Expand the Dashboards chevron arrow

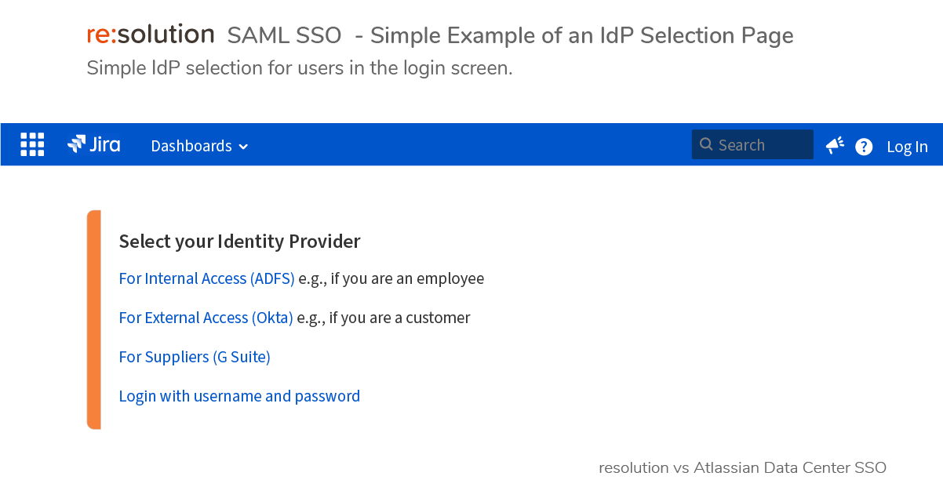[x=243, y=147]
